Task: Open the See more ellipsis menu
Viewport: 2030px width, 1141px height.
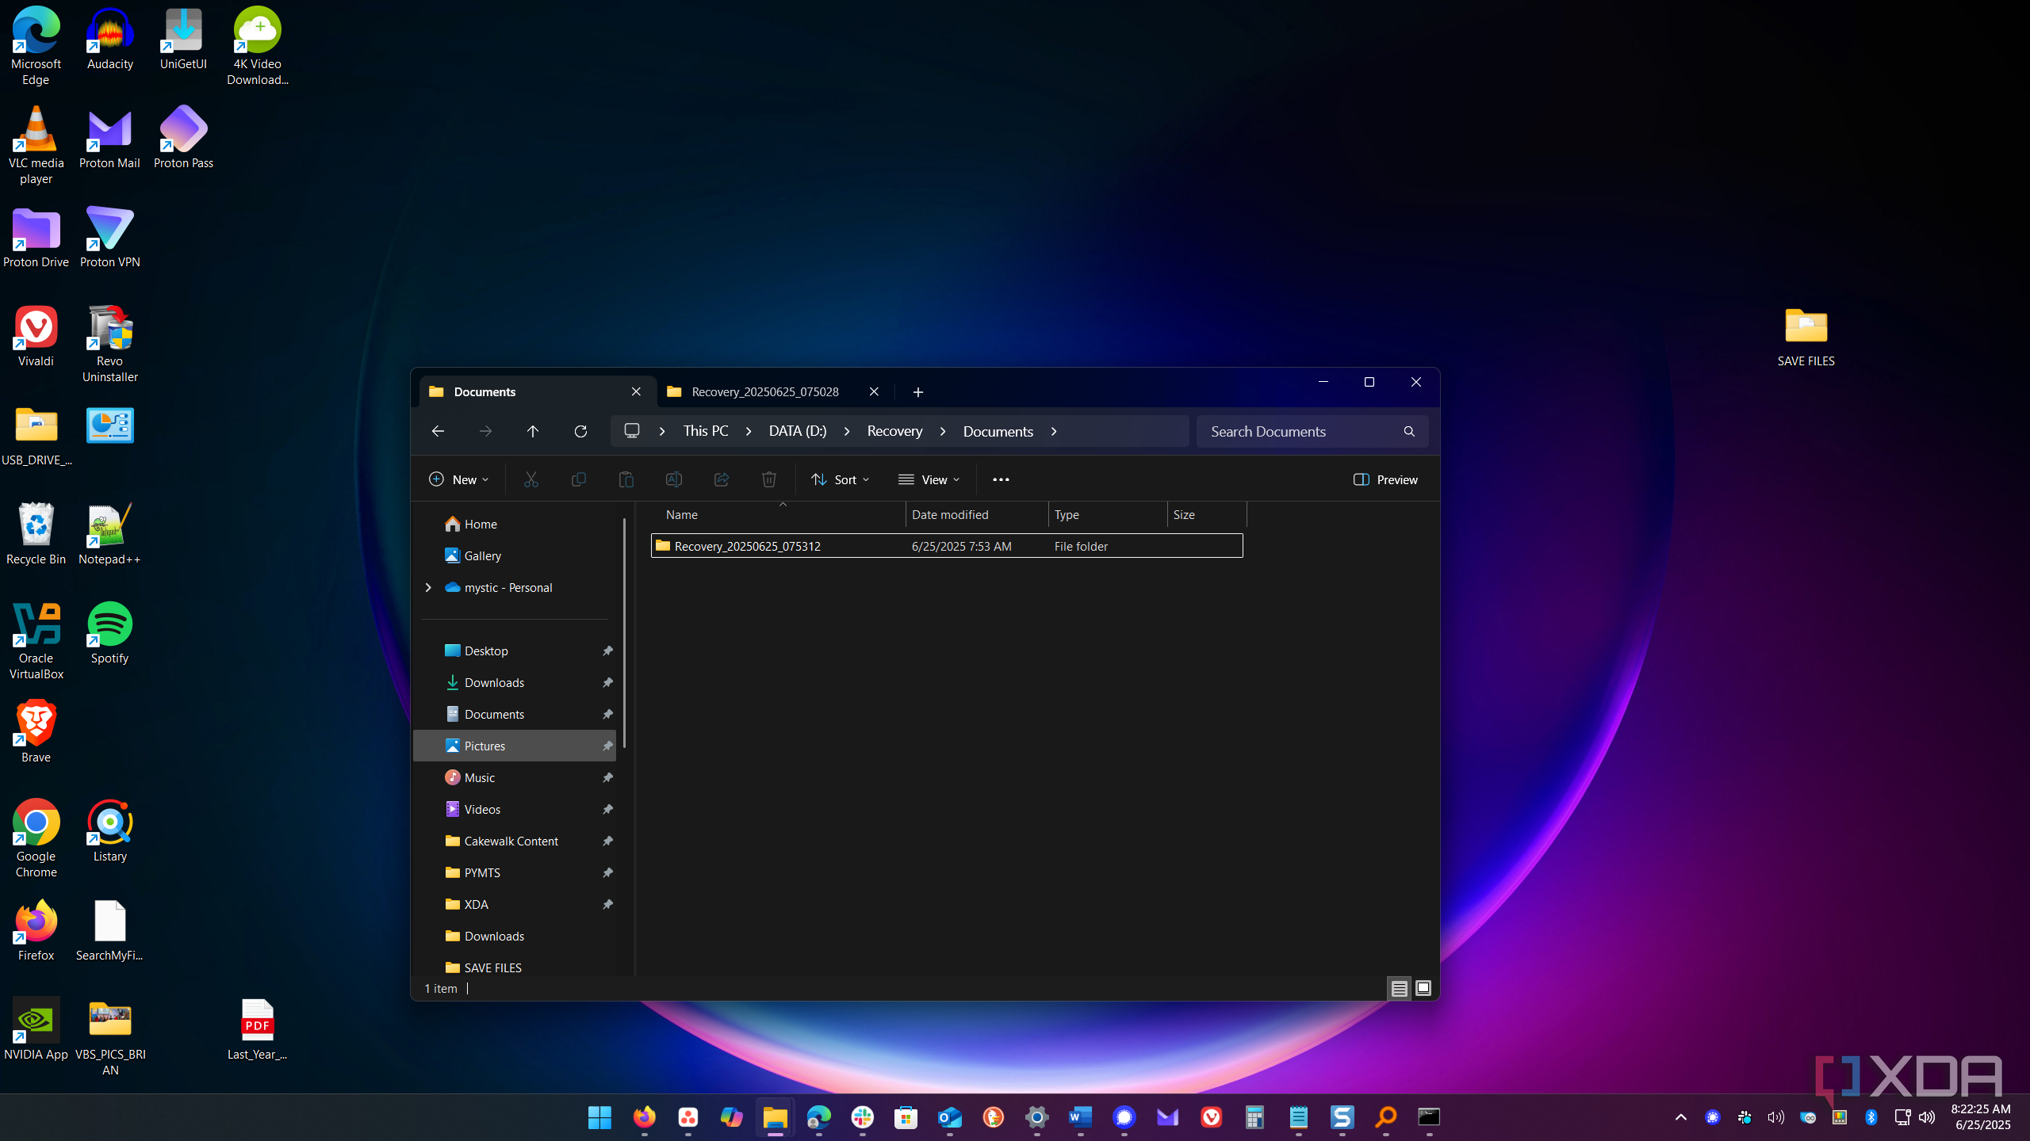Action: 1001,479
